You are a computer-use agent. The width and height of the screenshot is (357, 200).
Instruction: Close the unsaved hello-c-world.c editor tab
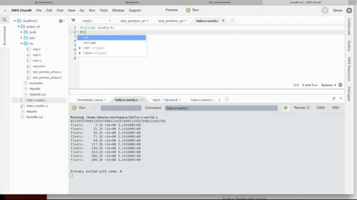point(223,21)
